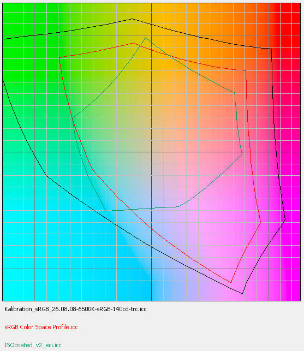Click the cyan bottom-left vertex of ISOcoated outline

106,211
